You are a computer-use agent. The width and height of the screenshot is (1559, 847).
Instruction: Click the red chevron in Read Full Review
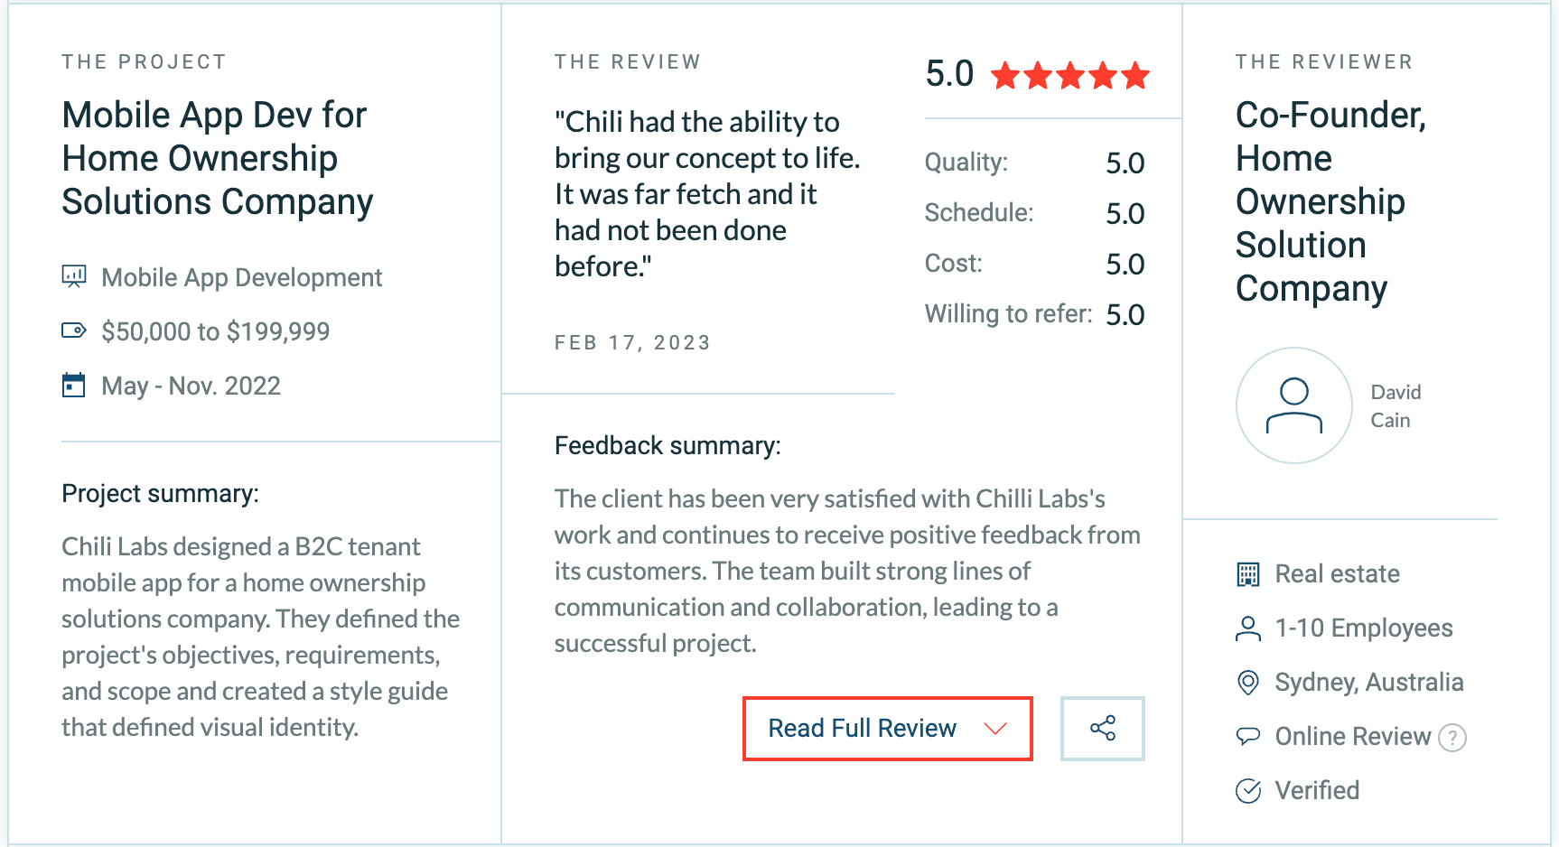click(x=995, y=729)
